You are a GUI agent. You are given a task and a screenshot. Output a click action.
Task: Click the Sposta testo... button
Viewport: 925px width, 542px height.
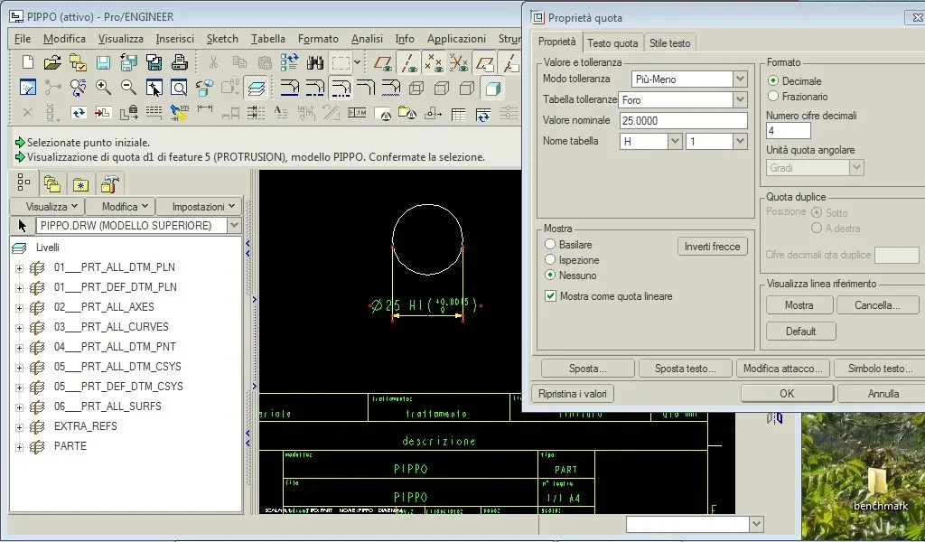pyautogui.click(x=685, y=369)
